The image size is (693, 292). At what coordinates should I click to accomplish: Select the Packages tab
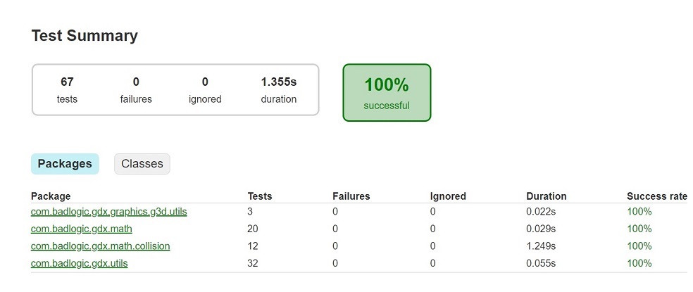(x=65, y=164)
